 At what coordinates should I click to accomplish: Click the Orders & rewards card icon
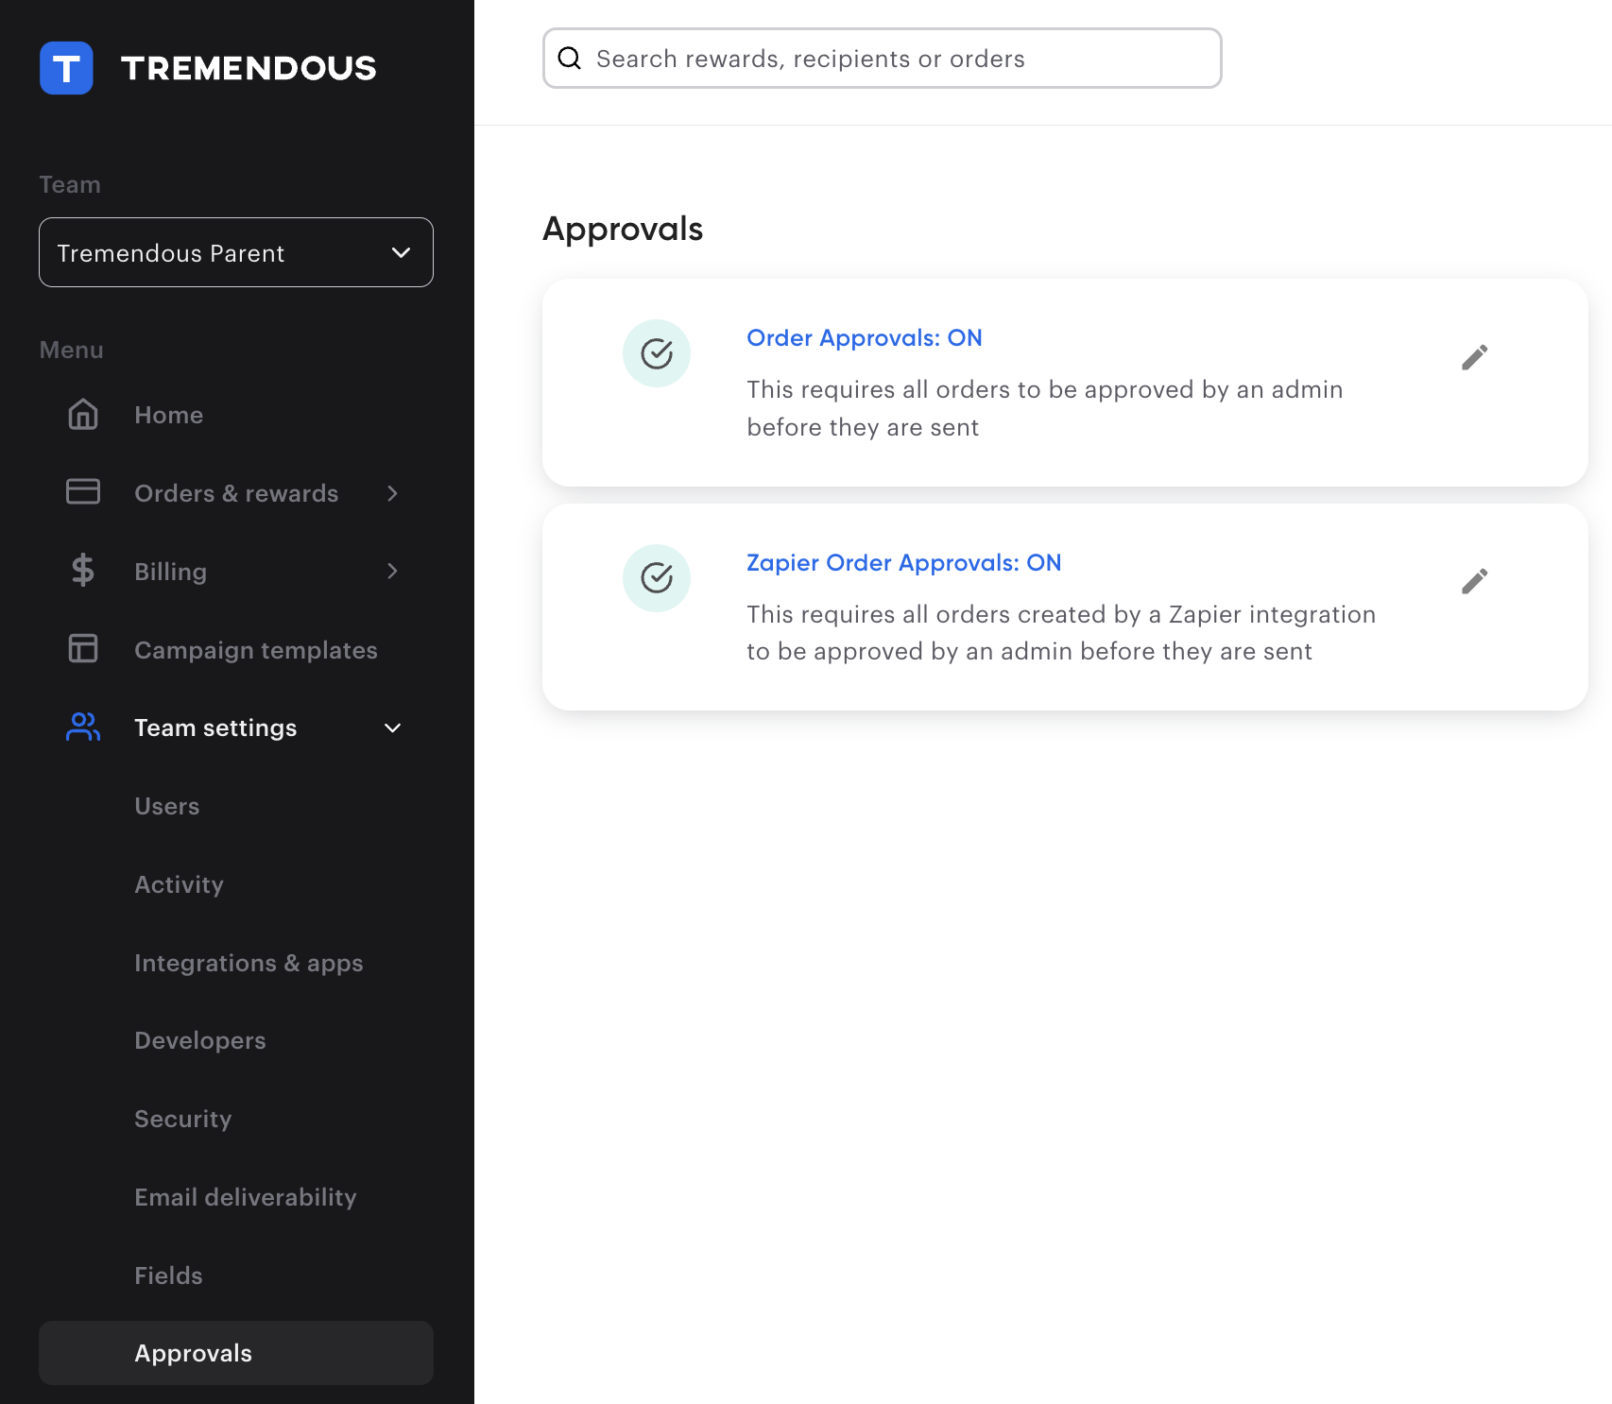83,492
